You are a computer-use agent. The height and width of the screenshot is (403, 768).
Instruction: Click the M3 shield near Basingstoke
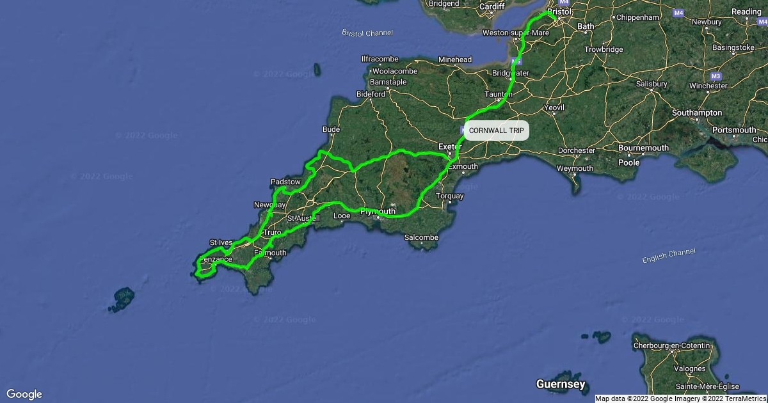pyautogui.click(x=716, y=75)
